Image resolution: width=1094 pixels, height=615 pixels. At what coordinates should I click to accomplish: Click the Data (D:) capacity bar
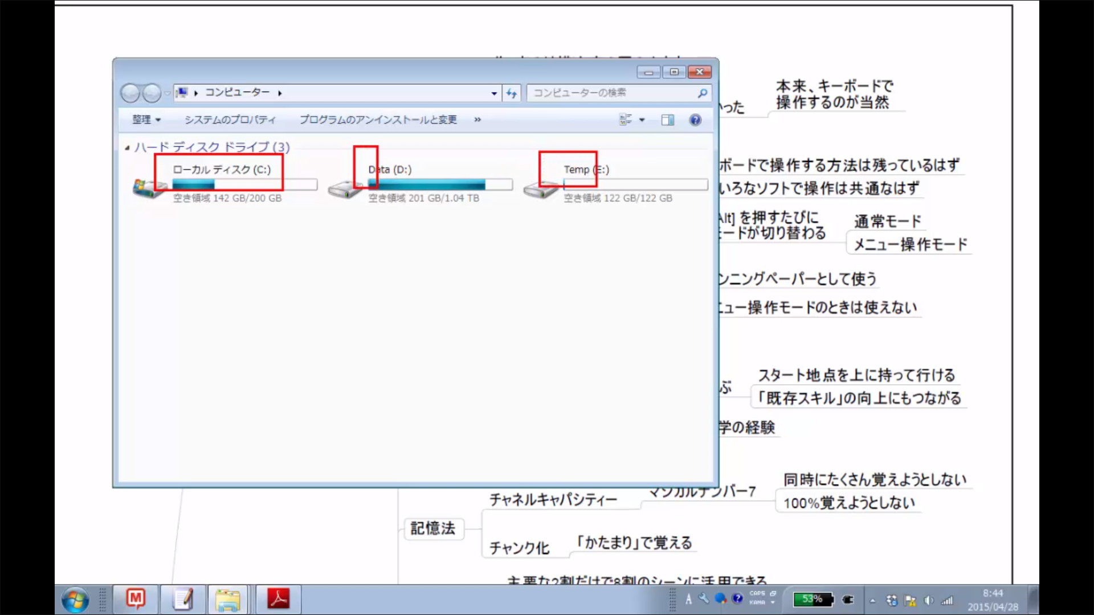(440, 184)
